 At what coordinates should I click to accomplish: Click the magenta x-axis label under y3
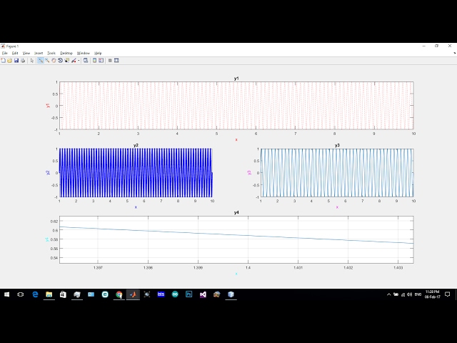pyautogui.click(x=337, y=207)
